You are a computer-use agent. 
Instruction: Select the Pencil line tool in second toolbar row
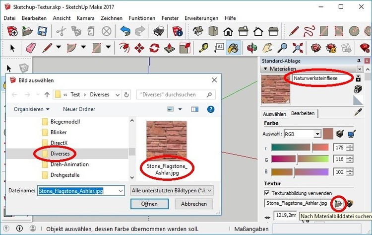pos(47,48)
